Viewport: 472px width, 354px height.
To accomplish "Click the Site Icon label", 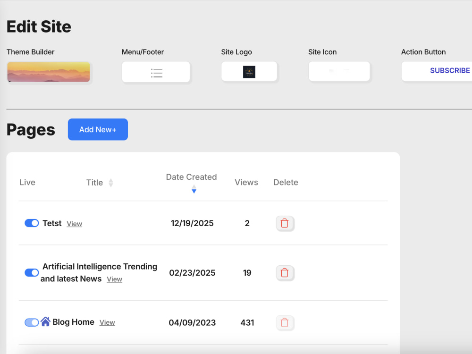I will coord(322,52).
